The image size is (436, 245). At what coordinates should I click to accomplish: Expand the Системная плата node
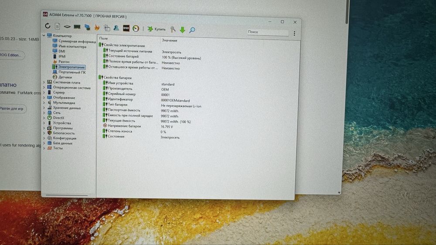tap(44, 82)
